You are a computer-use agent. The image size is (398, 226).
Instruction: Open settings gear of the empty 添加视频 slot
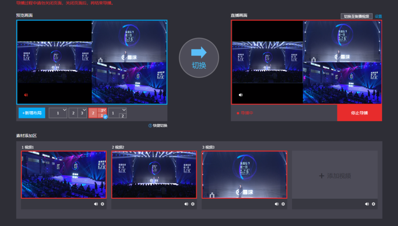pos(373,204)
